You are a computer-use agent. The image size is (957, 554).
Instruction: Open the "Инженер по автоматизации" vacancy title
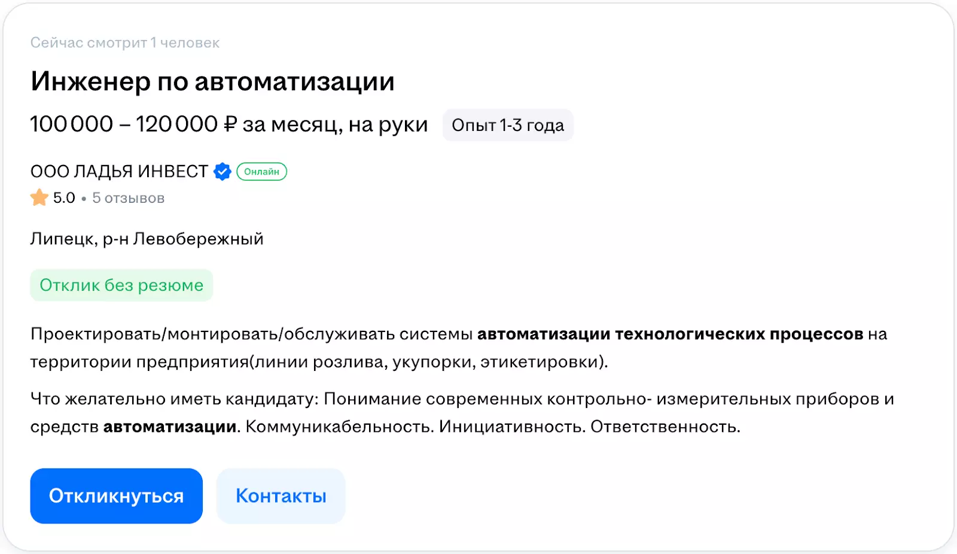click(x=212, y=81)
